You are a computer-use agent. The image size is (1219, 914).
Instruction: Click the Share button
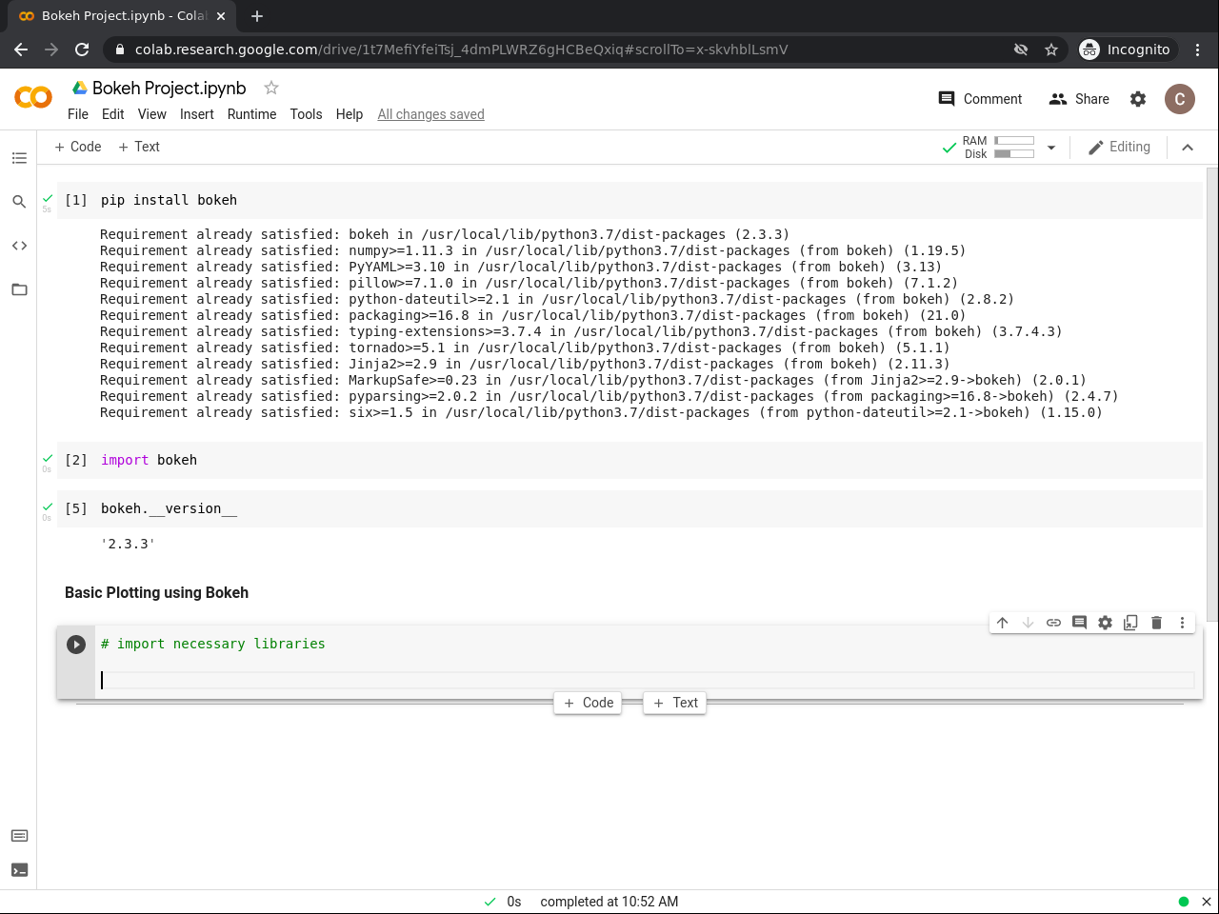click(1079, 99)
